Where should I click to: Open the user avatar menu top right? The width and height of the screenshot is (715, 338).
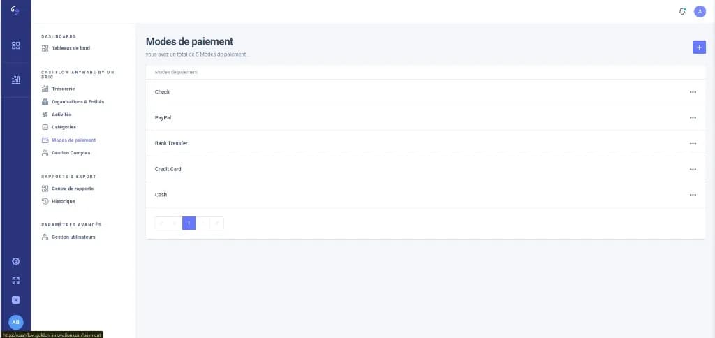700,12
